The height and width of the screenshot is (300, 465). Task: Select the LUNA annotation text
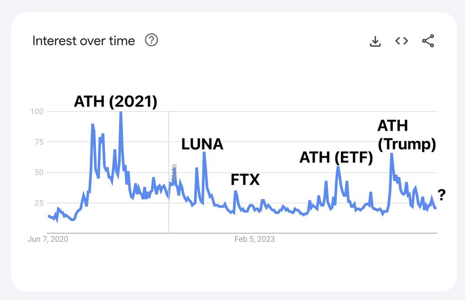click(x=202, y=144)
